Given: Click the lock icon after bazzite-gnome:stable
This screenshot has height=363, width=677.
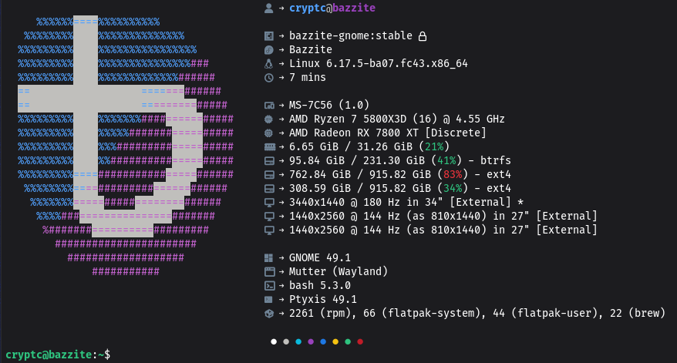Looking at the screenshot, I should pos(423,36).
